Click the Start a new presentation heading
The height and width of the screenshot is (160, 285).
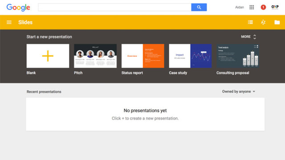click(x=49, y=37)
